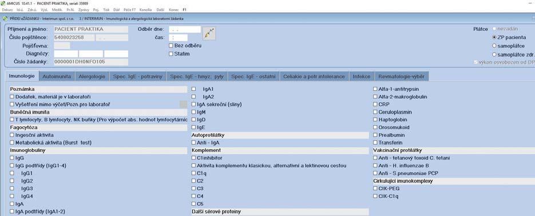
Task: Open the Revmatologie-výběr tab
Action: point(401,77)
